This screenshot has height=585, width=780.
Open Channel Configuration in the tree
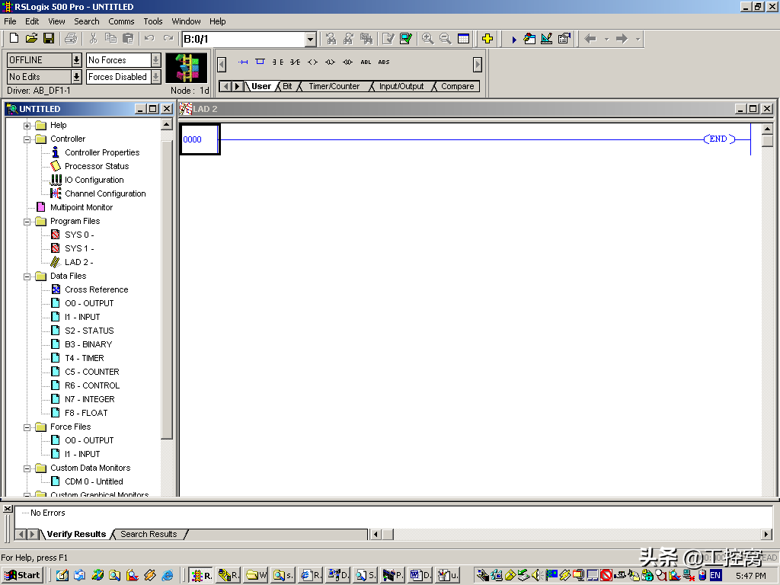[x=105, y=193]
